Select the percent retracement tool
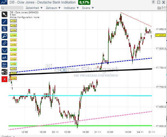The image size is (167, 137). pos(4,29)
